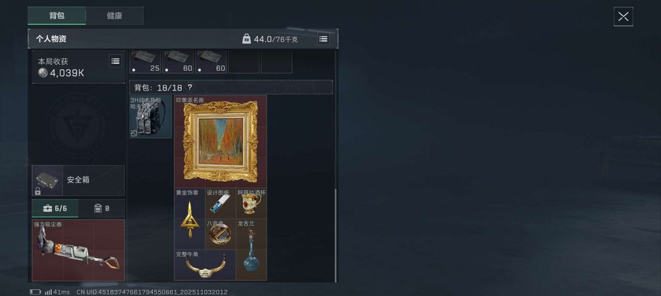The width and height of the screenshot is (661, 296).
Task: Select the powerful vacuum cleaner item
Action: click(78, 250)
